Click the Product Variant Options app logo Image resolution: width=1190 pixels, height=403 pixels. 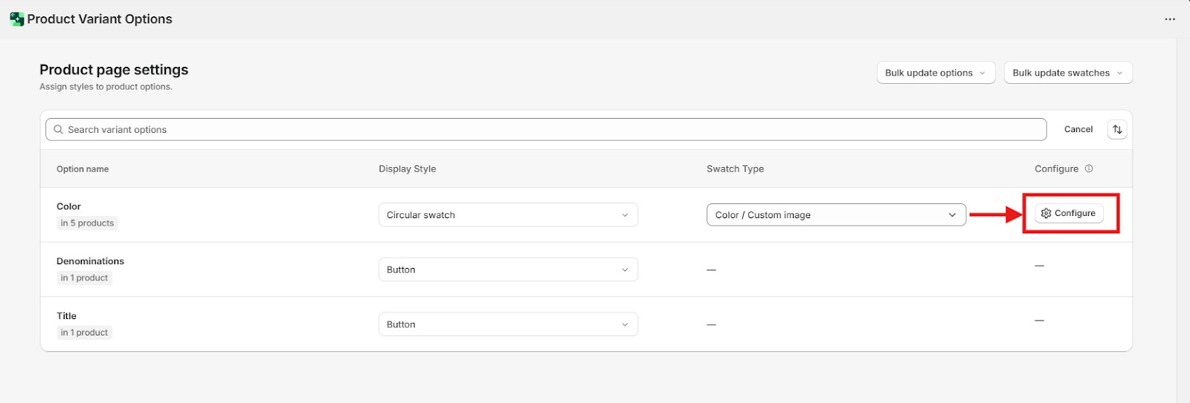tap(16, 19)
